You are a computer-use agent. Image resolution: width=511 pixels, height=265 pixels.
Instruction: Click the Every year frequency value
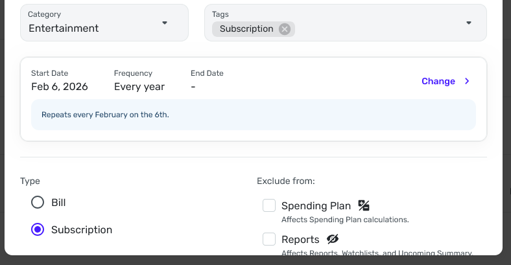click(x=139, y=87)
